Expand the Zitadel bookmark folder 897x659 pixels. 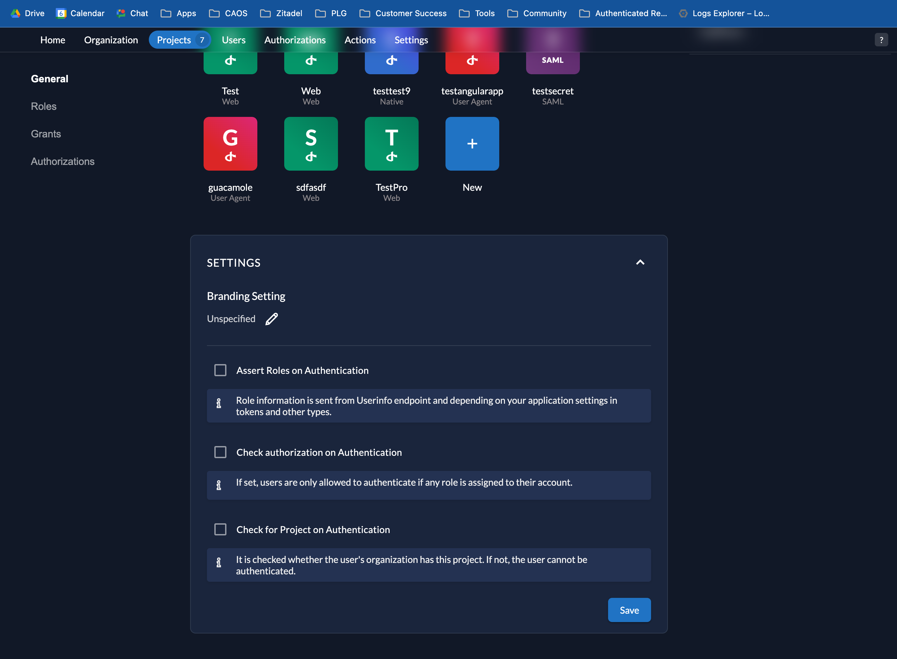click(281, 13)
